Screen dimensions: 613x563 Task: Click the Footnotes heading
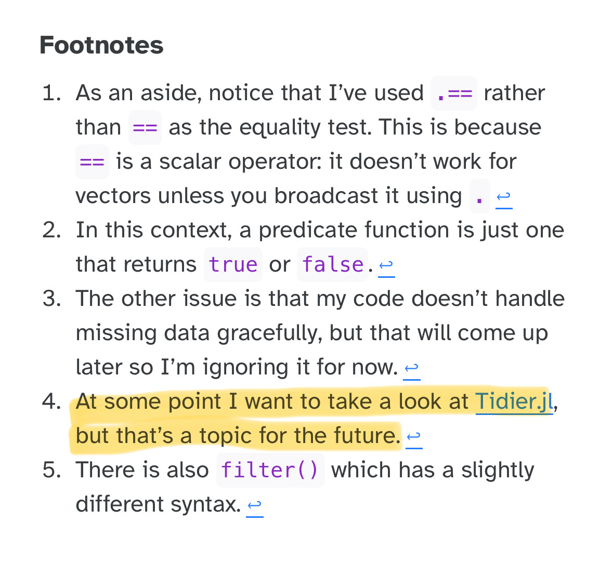(101, 45)
